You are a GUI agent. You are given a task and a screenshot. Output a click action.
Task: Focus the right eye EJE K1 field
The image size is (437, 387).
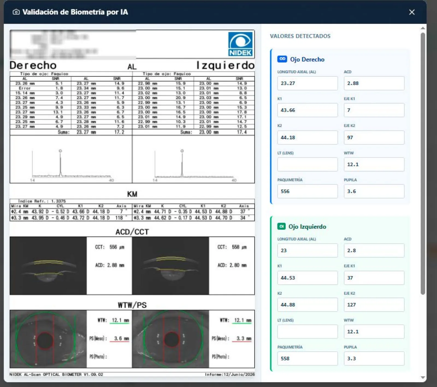click(374, 110)
